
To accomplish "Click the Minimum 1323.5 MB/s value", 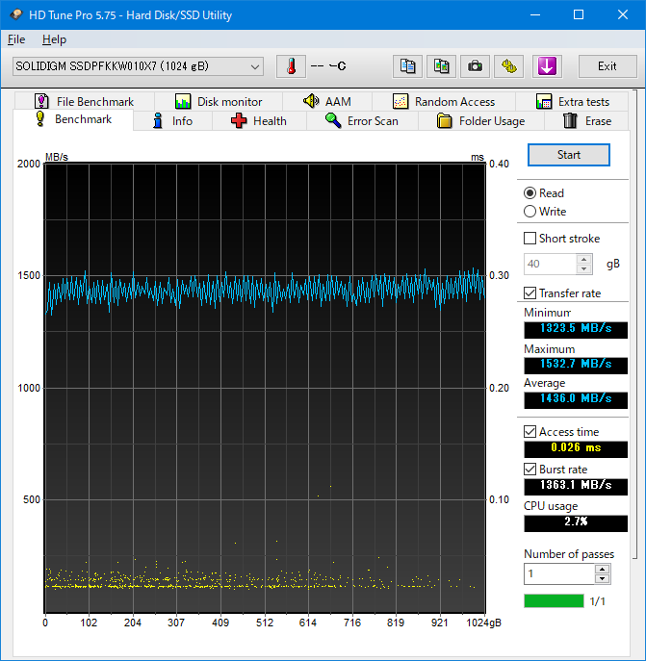I will (x=576, y=328).
